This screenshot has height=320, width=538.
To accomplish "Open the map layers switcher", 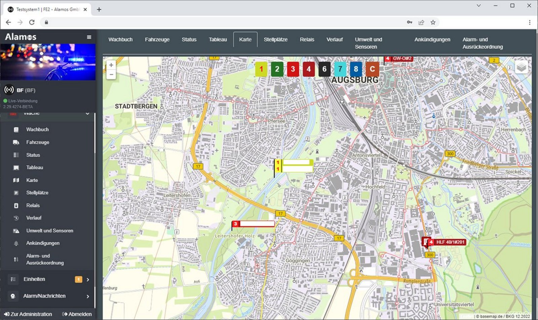I will pos(521,67).
